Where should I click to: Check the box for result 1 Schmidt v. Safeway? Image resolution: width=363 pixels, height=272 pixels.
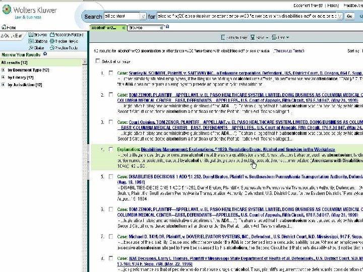point(111,73)
